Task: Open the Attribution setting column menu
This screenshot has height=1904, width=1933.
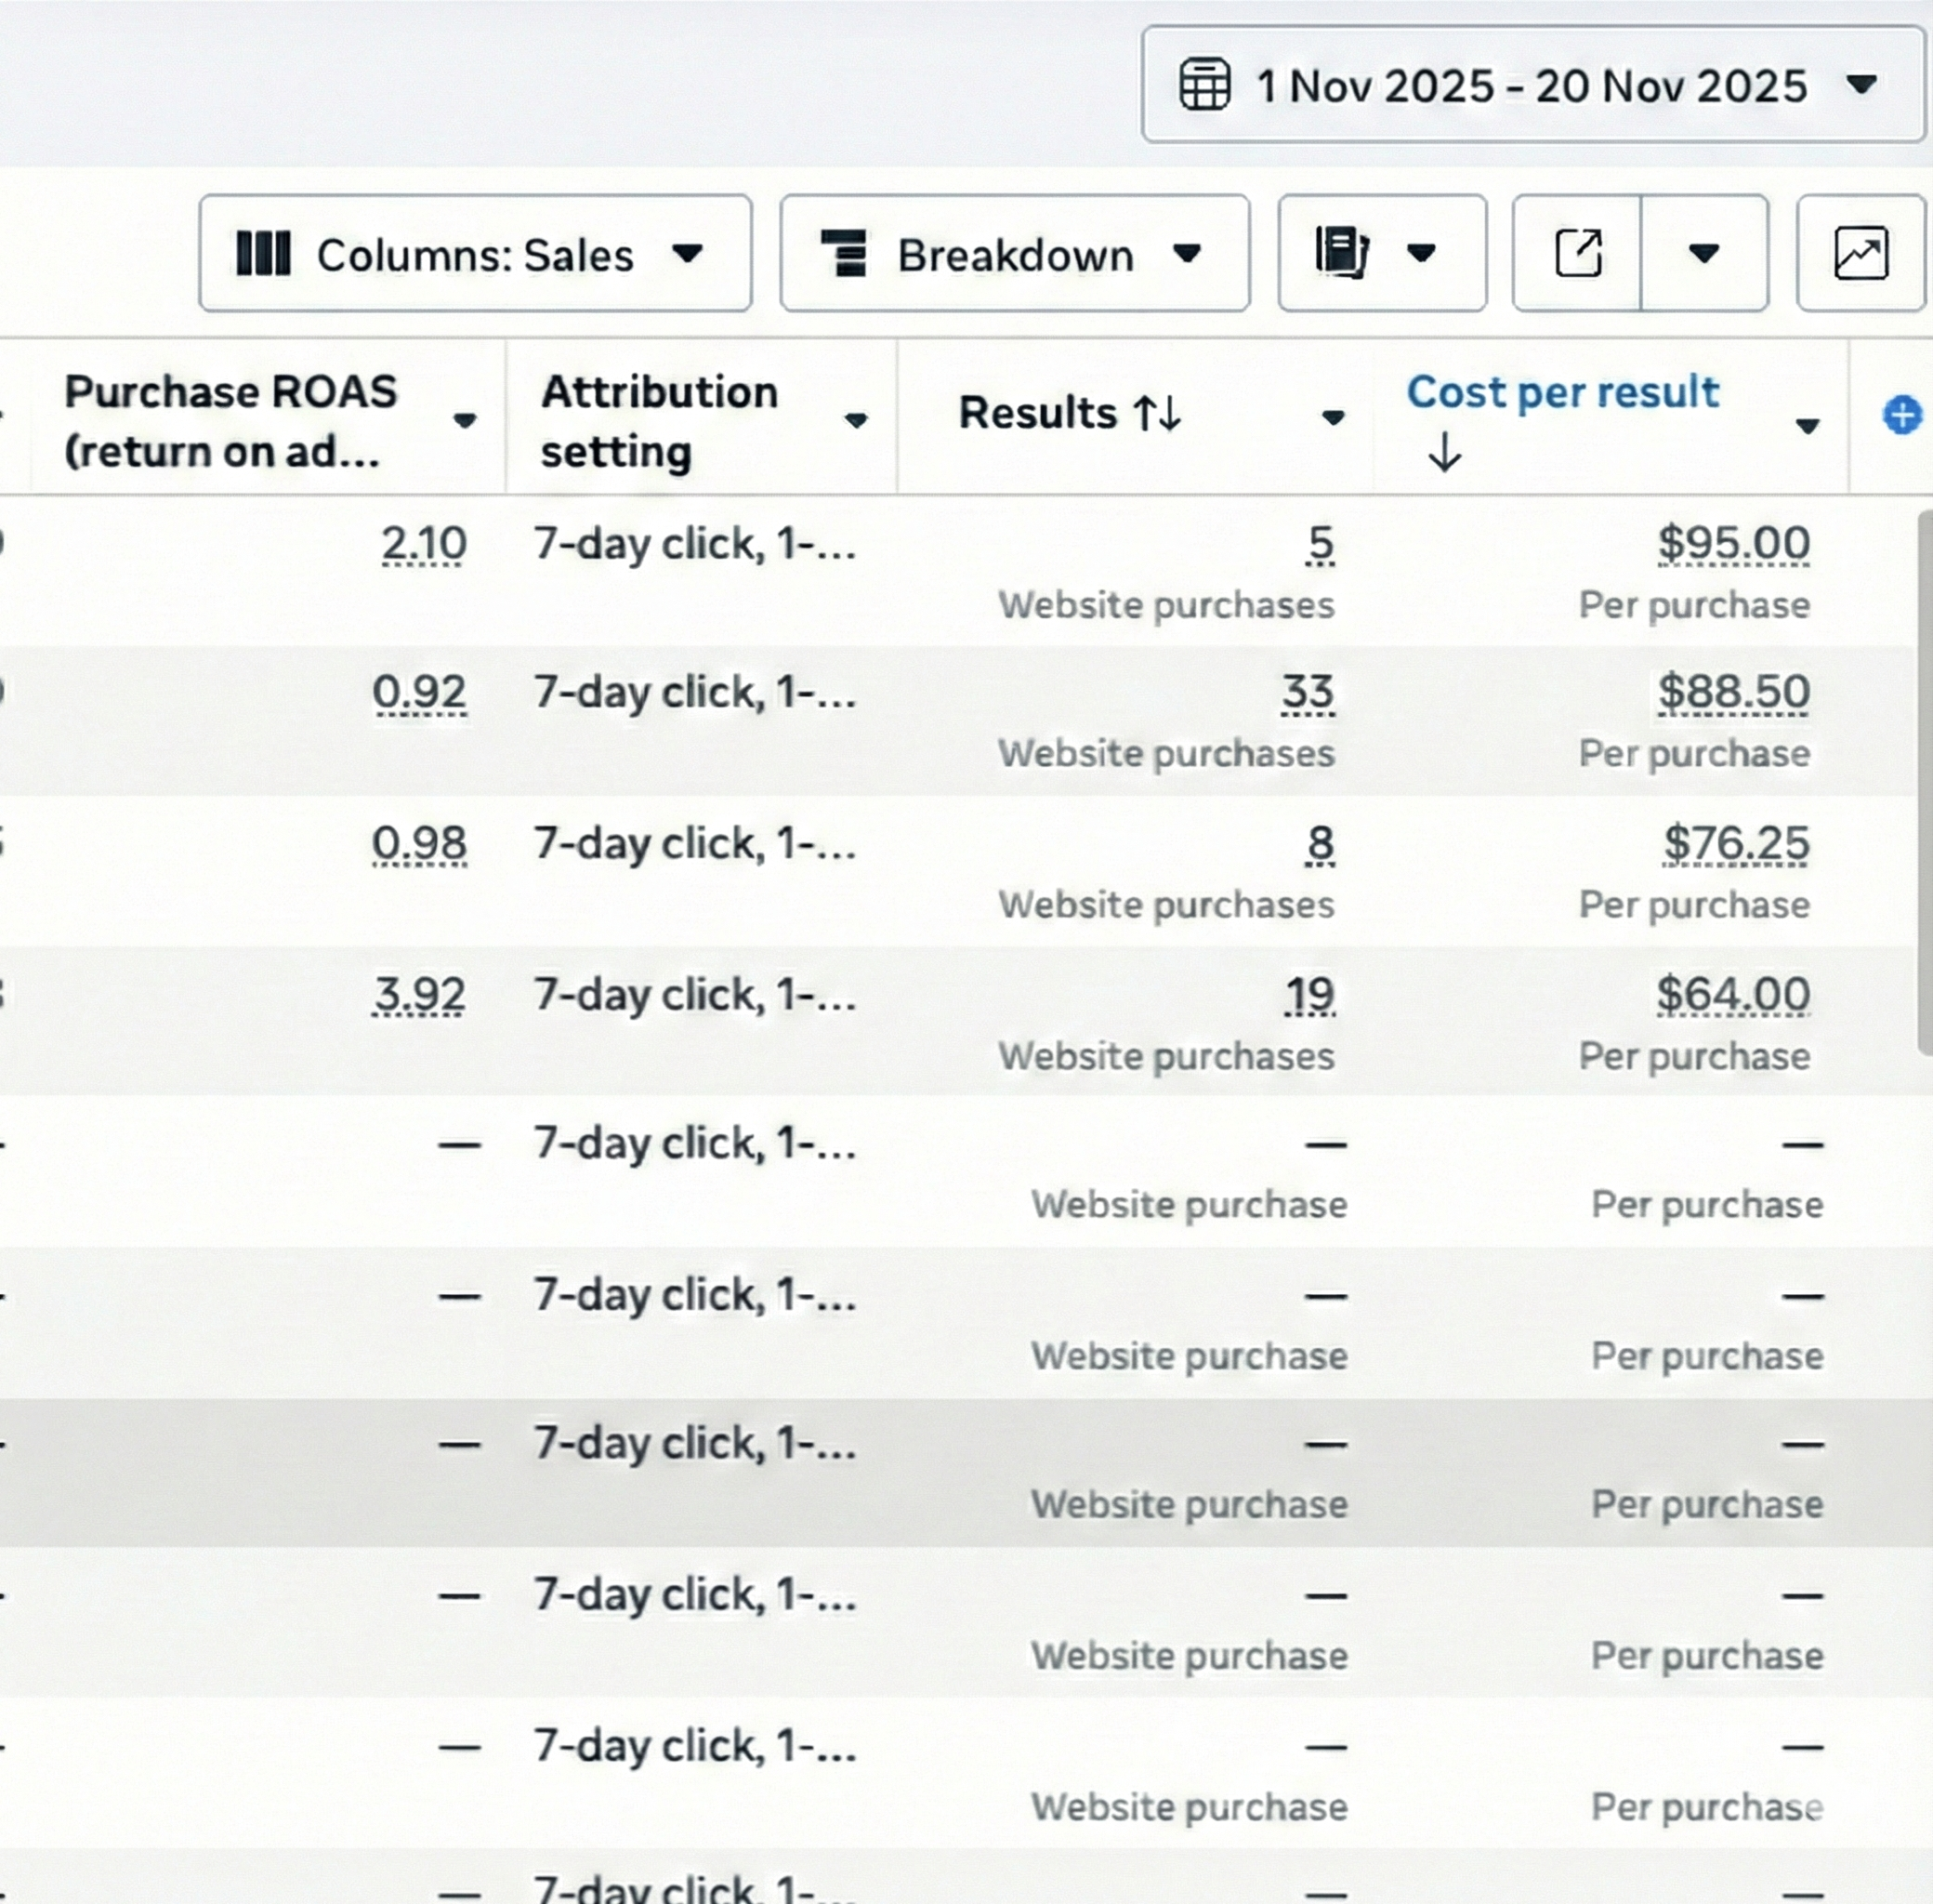Action: point(857,421)
